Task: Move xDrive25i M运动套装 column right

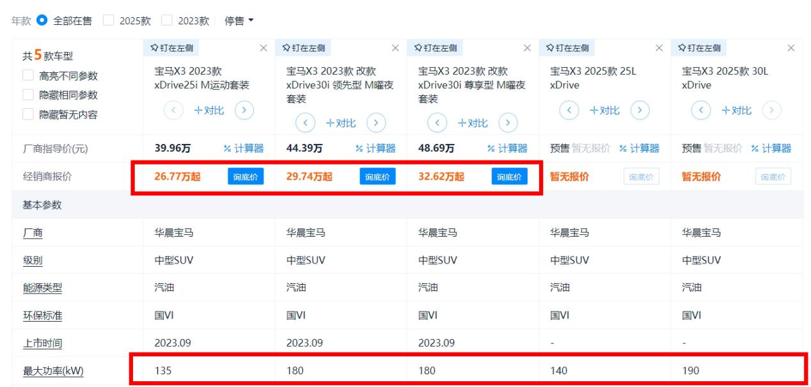Action: [243, 109]
